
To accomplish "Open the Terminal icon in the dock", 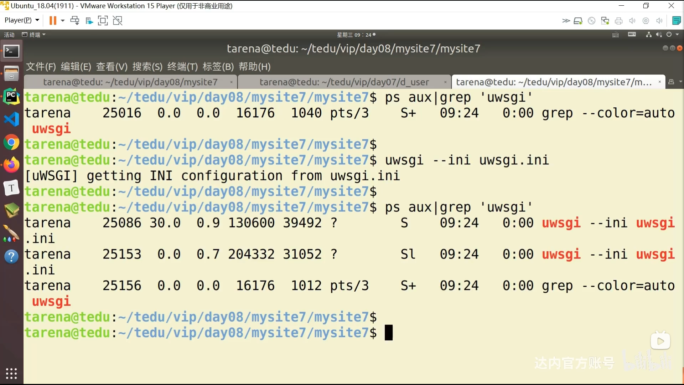I will pyautogui.click(x=11, y=51).
